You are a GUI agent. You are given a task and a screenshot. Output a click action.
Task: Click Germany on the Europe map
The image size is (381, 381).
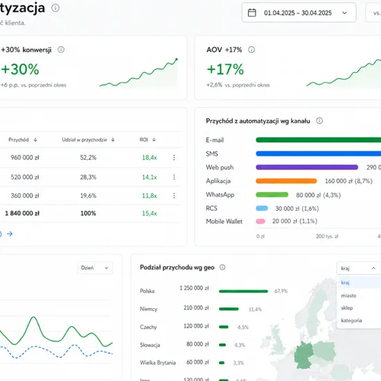click(303, 355)
